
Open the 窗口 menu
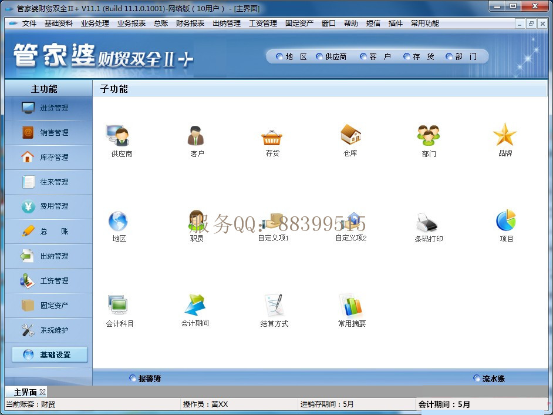tap(328, 24)
